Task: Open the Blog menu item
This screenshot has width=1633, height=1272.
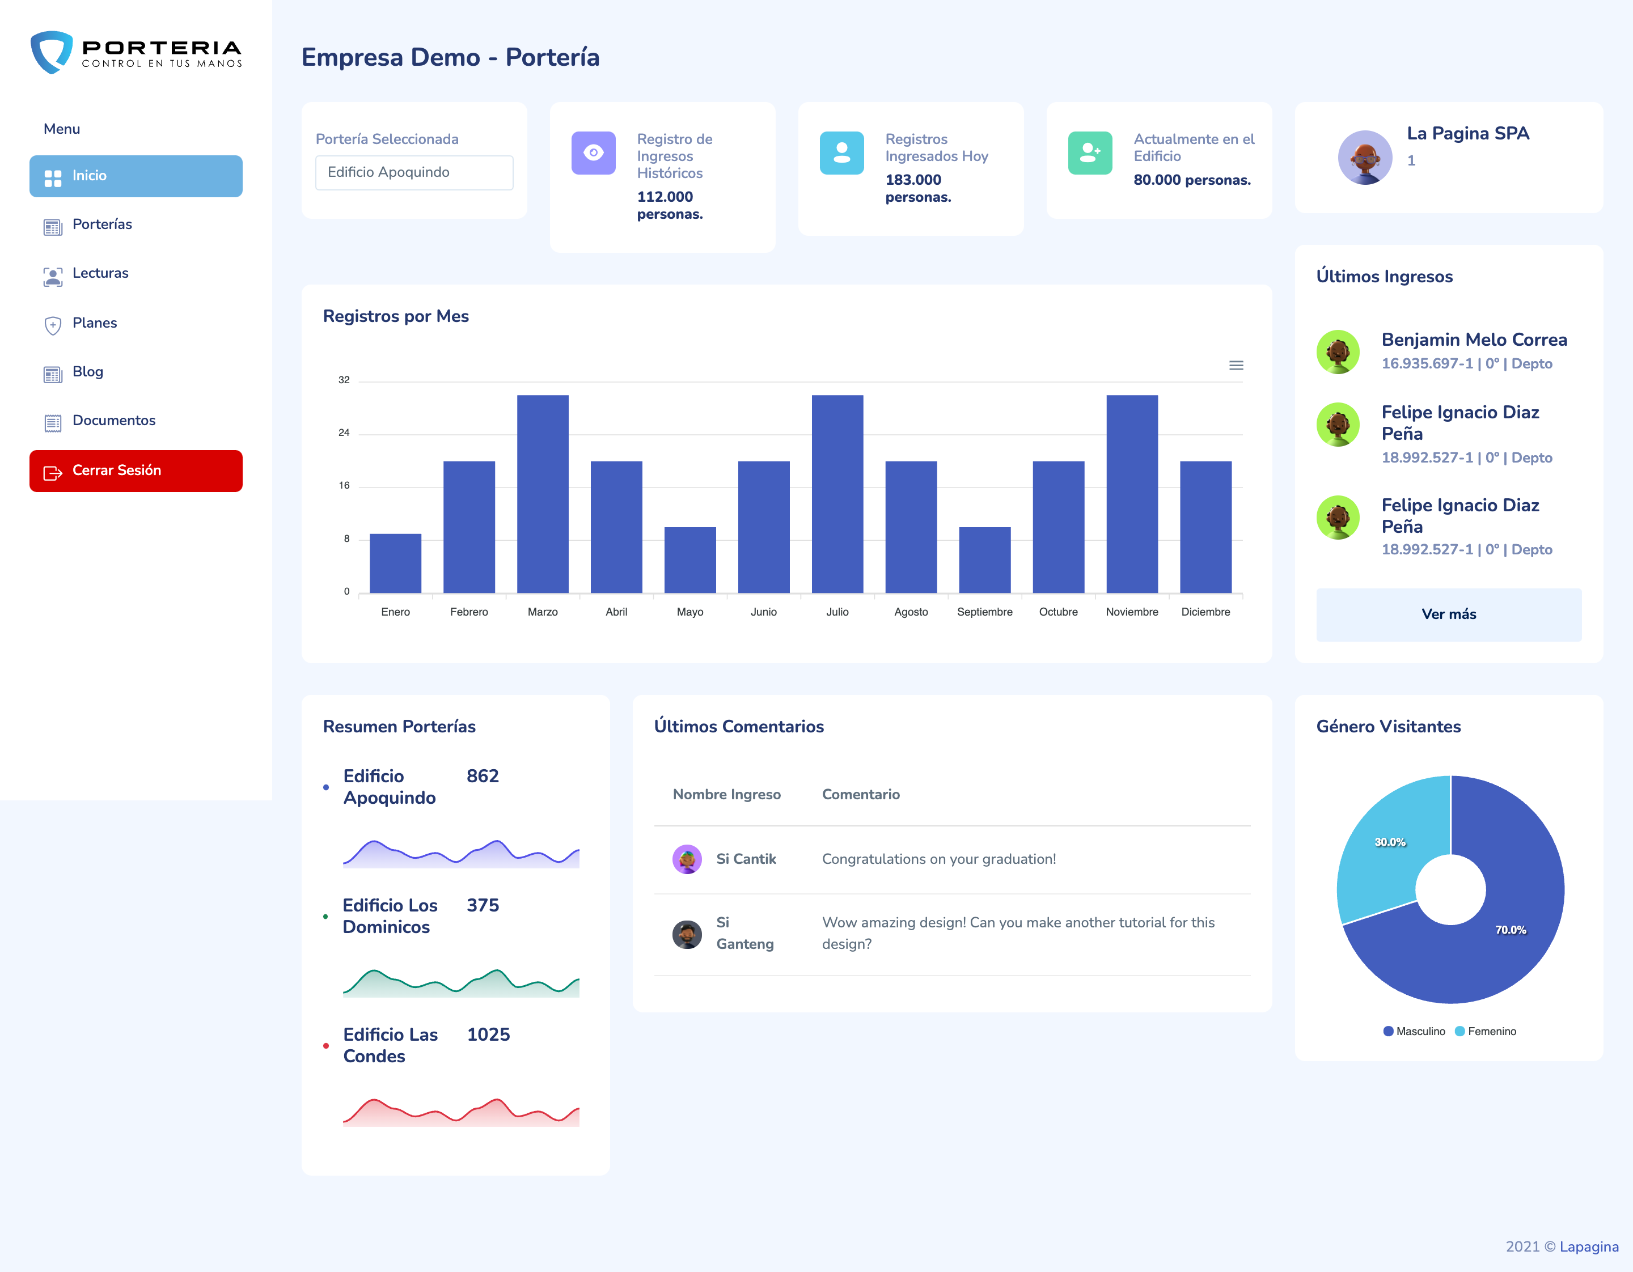Action: 87,372
